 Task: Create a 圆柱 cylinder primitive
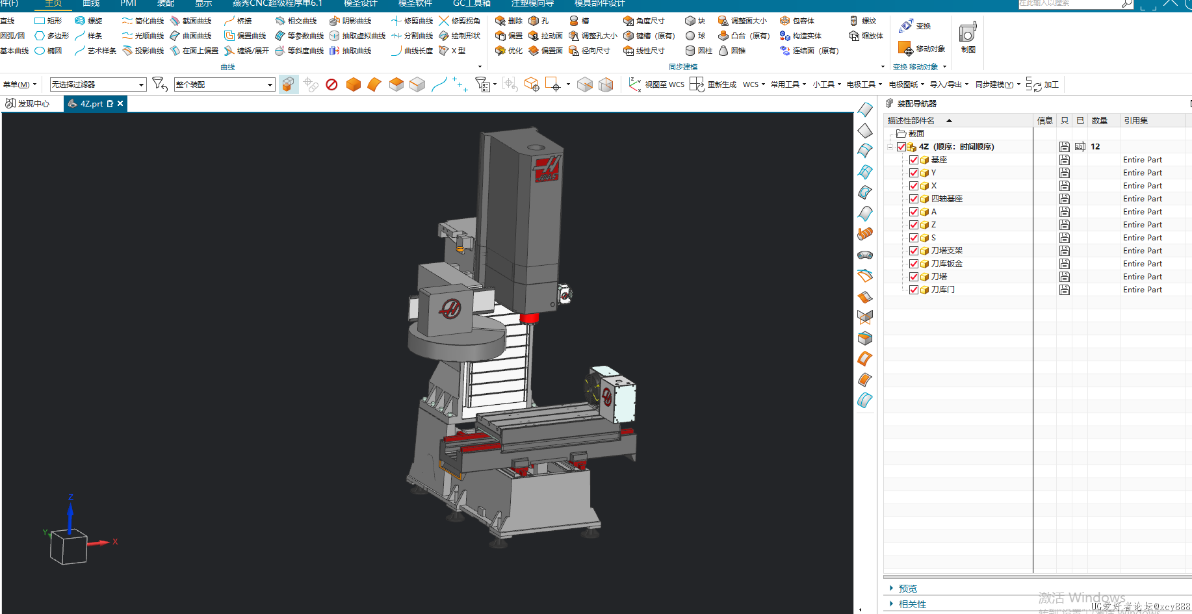tap(699, 51)
